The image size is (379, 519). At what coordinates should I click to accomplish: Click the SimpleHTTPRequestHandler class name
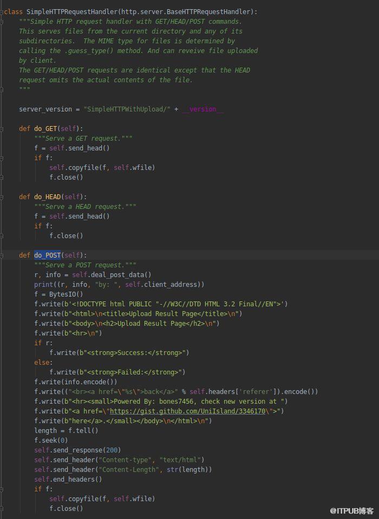click(72, 11)
